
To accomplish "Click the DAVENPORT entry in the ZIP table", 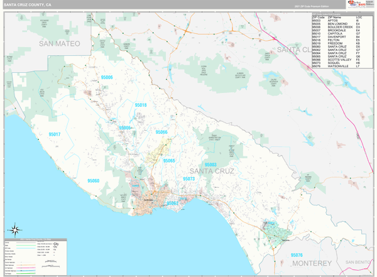I will coord(336,36).
